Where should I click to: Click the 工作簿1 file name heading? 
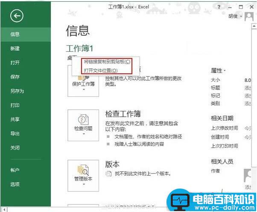(79, 48)
